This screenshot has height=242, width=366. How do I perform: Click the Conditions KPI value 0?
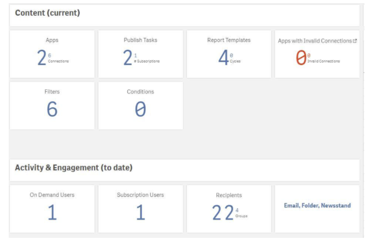pyautogui.click(x=141, y=109)
